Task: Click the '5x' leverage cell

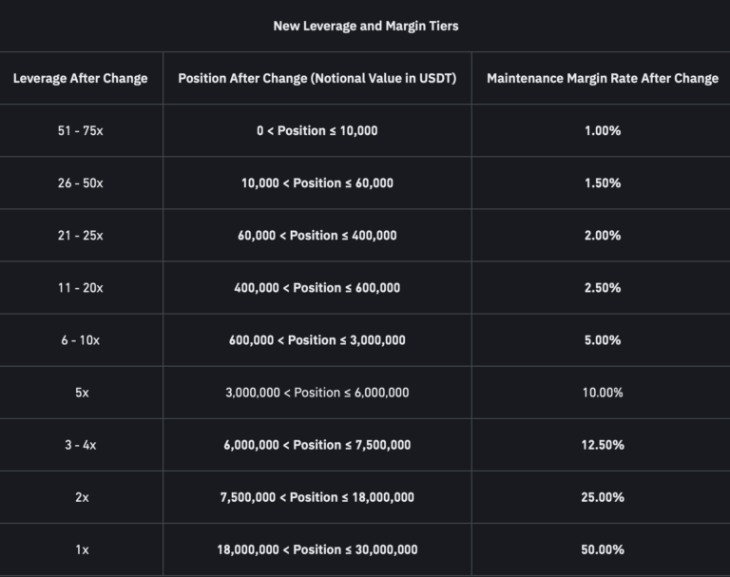Action: 81,392
